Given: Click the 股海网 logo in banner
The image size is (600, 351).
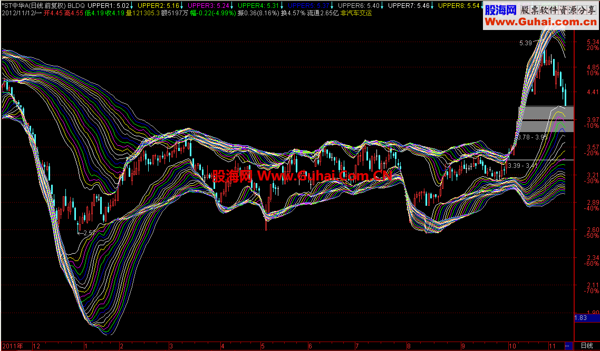Looking at the screenshot, I should pyautogui.click(x=501, y=10).
